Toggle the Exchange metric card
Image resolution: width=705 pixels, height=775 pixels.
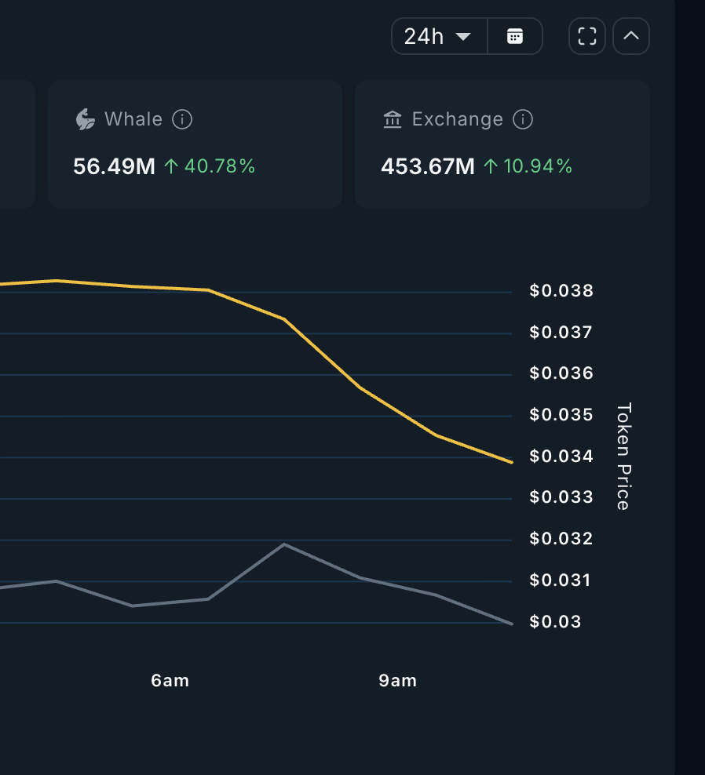[x=502, y=144]
